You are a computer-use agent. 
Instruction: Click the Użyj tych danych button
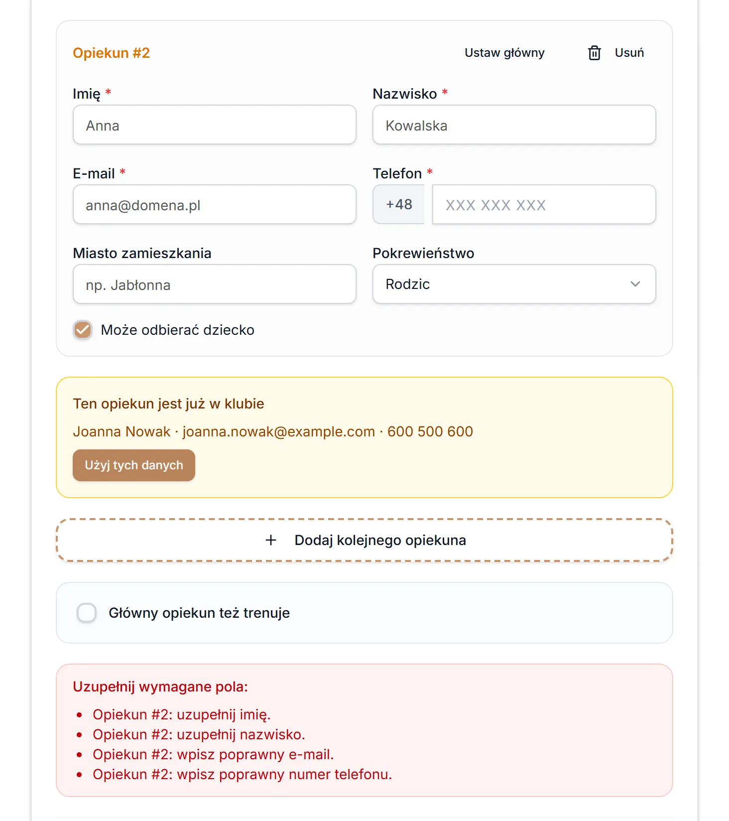(x=134, y=465)
